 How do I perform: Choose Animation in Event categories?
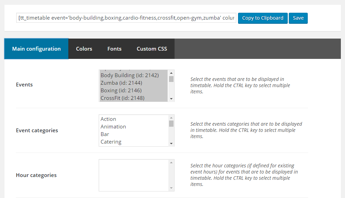pos(113,127)
